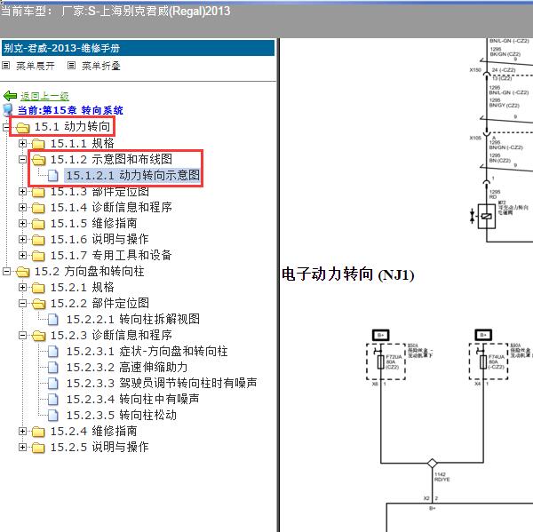
Task: Expand the 15.2.5 说明与操作 node
Action: (x=22, y=447)
